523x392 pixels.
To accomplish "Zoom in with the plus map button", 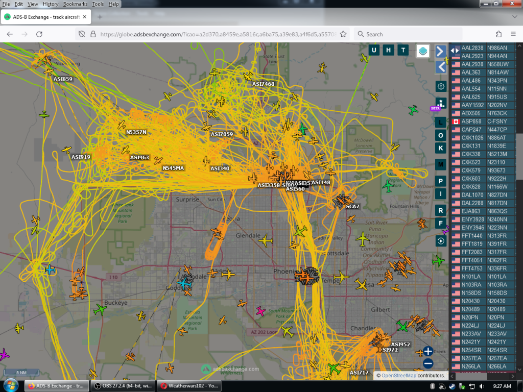I will [428, 351].
